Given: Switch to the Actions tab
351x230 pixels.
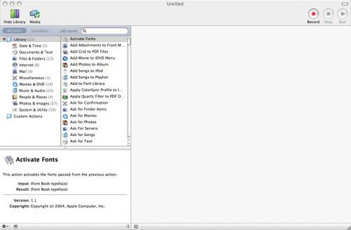Looking at the screenshot, I should [x=14, y=31].
